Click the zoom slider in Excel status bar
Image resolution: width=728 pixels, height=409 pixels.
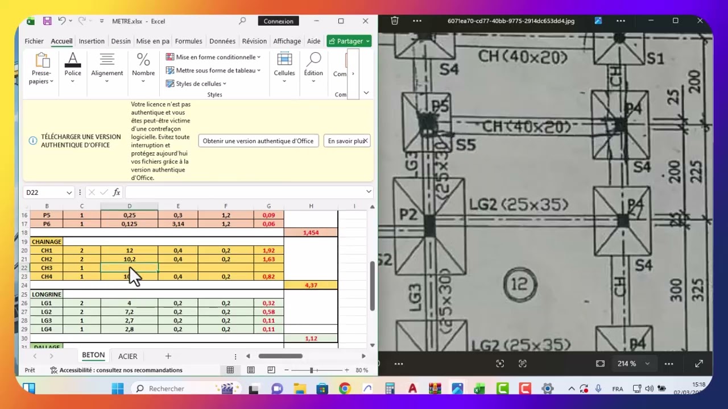click(x=311, y=370)
